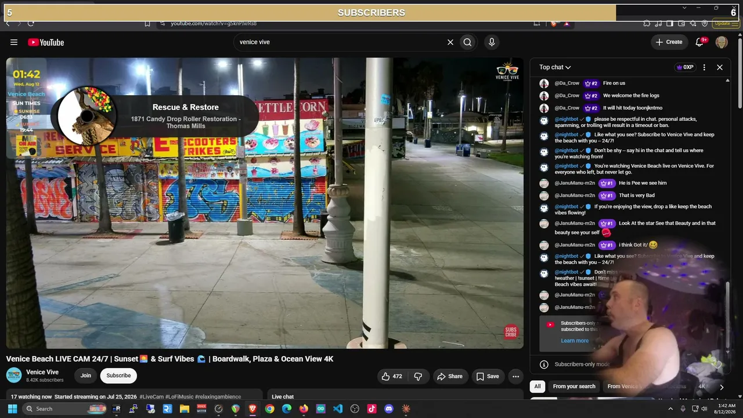Screen dimensions: 743x418
Task: Open the account avatar menu
Action: 722,42
